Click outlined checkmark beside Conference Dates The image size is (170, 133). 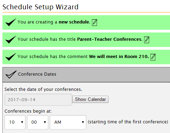pos(11,74)
